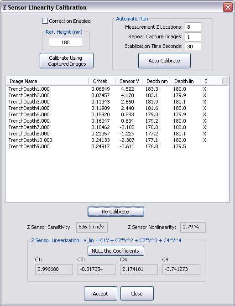The image size is (235, 306).
Task: Sort by the Image Name column header
Action: click(x=47, y=81)
